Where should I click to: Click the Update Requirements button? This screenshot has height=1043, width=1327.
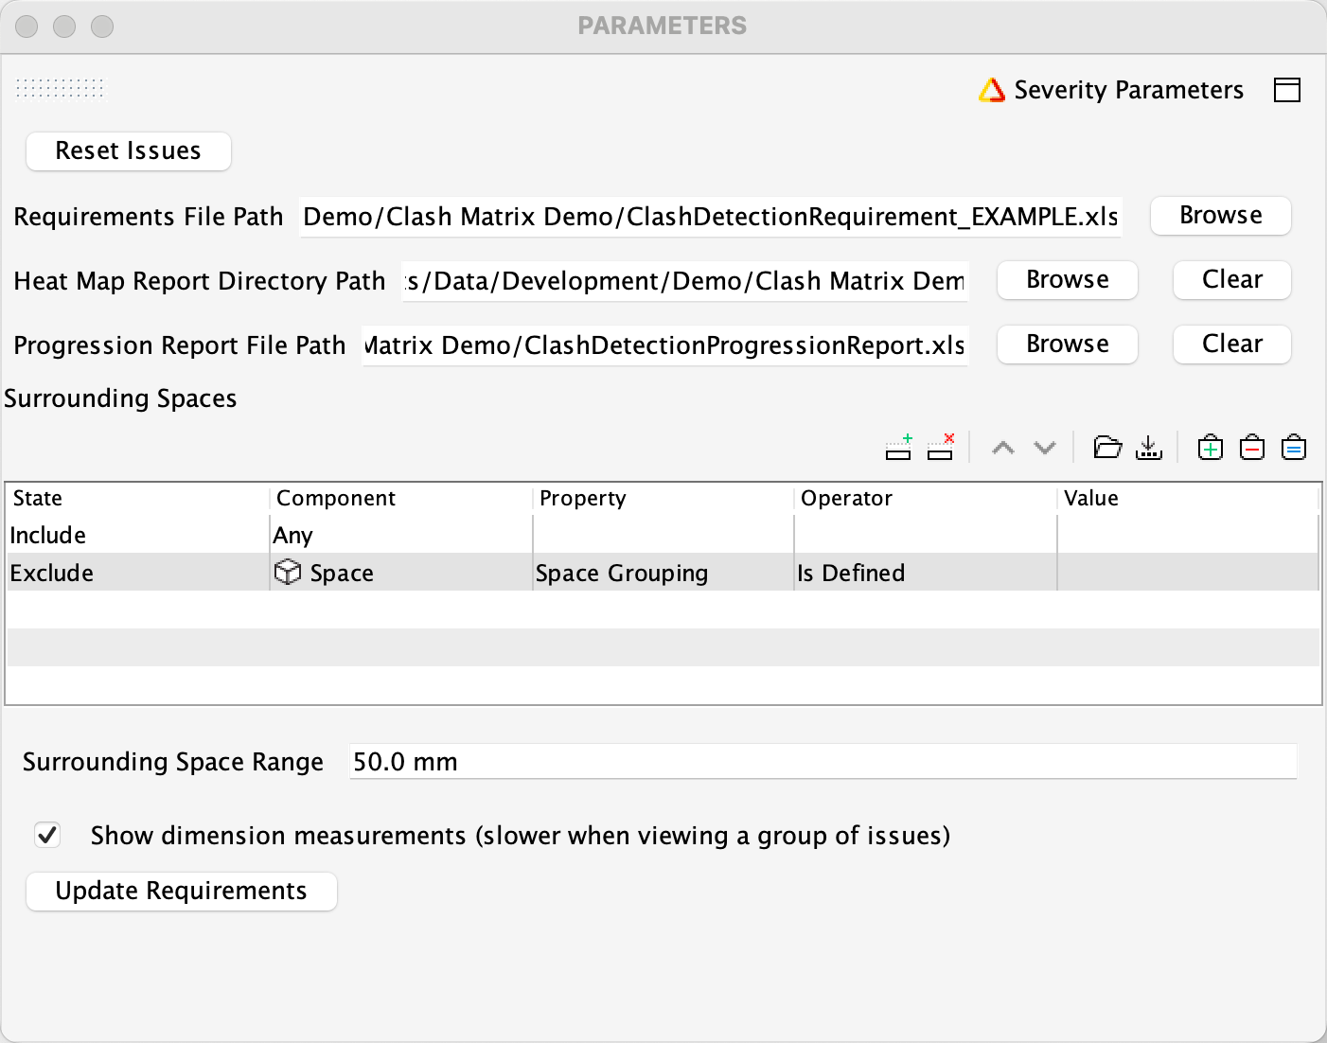point(181,891)
